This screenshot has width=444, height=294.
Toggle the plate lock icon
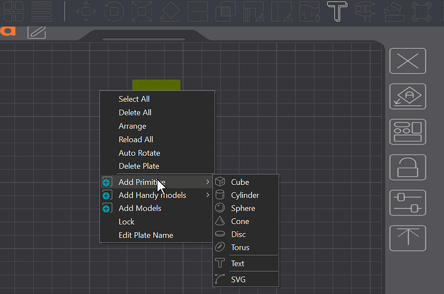tap(408, 167)
